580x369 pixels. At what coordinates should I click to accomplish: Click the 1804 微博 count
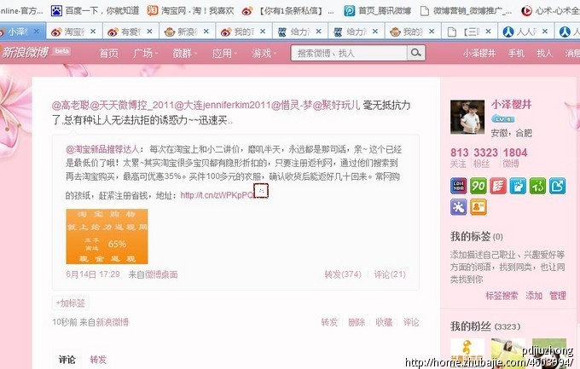pyautogui.click(x=515, y=157)
